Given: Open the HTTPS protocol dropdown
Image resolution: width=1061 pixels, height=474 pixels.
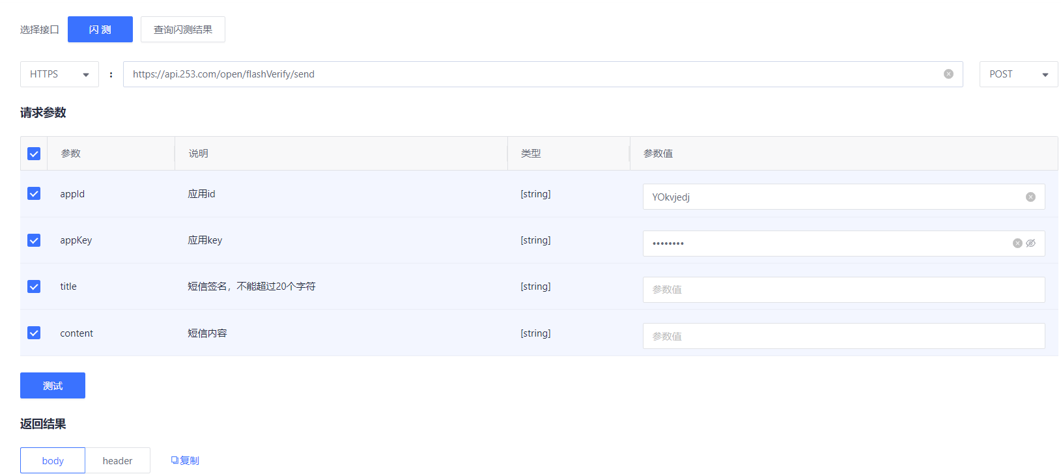Looking at the screenshot, I should click(x=59, y=74).
